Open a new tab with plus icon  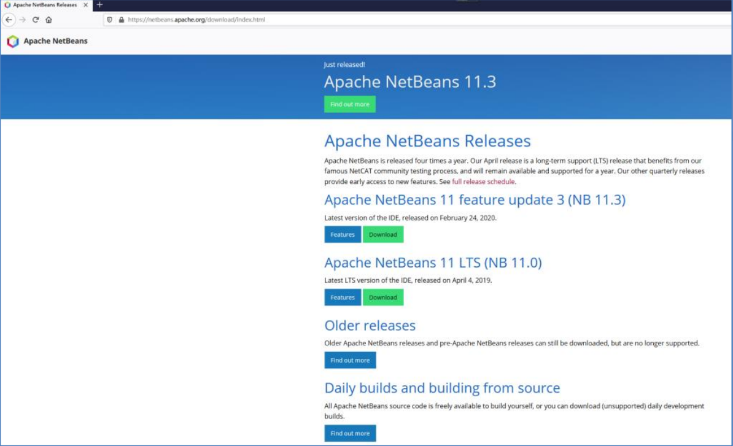pyautogui.click(x=99, y=5)
